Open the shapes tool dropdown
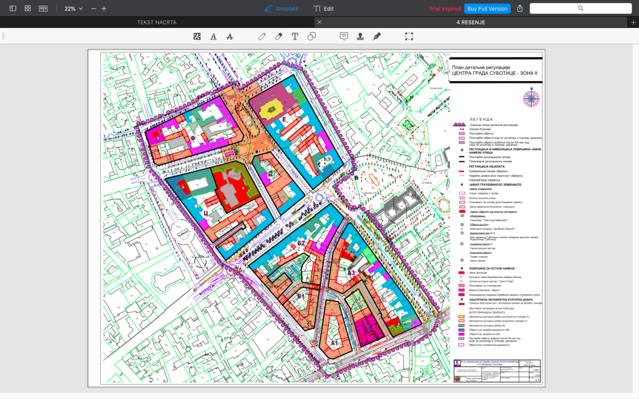The height and width of the screenshot is (399, 639). tap(311, 36)
